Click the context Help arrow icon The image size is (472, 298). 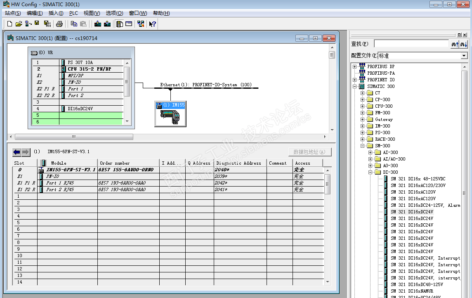(152, 24)
